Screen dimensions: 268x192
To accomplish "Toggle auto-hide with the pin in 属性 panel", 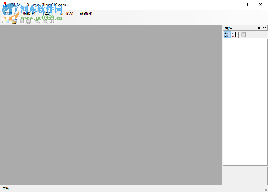I will pyautogui.click(x=259, y=28).
